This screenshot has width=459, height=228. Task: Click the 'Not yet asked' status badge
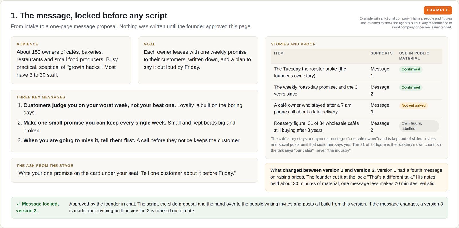click(x=413, y=105)
